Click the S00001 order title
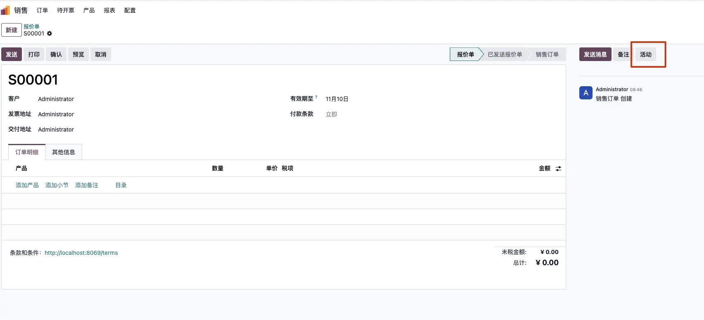704x320 pixels. 33,80
